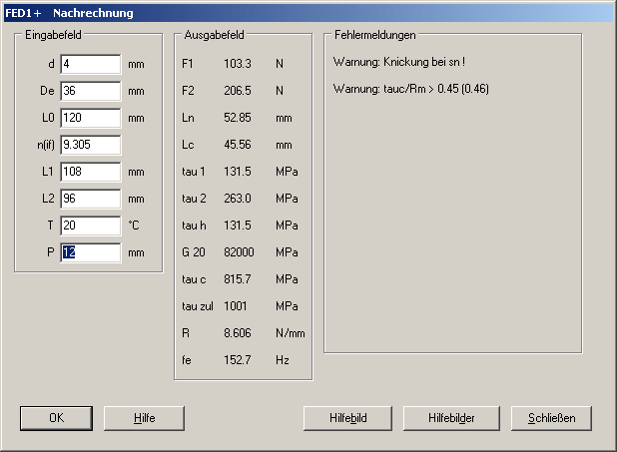This screenshot has height=452, width=617.
Task: Click the L1 length input field
Action: pos(90,172)
